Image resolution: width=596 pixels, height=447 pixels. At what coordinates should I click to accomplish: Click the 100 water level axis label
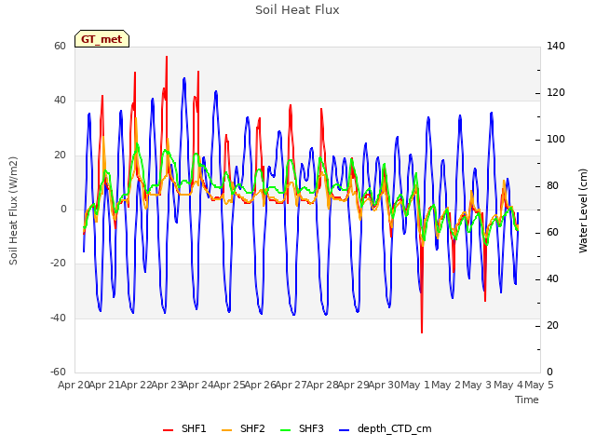pyautogui.click(x=556, y=139)
